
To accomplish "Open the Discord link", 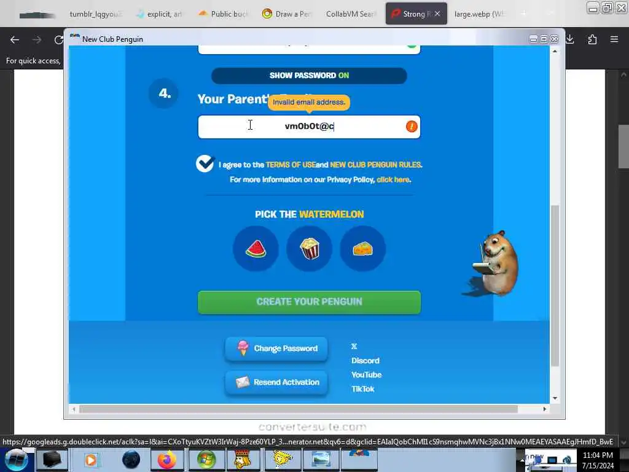I will tap(365, 360).
